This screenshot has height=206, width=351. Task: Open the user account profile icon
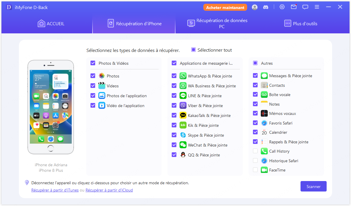pos(255,7)
